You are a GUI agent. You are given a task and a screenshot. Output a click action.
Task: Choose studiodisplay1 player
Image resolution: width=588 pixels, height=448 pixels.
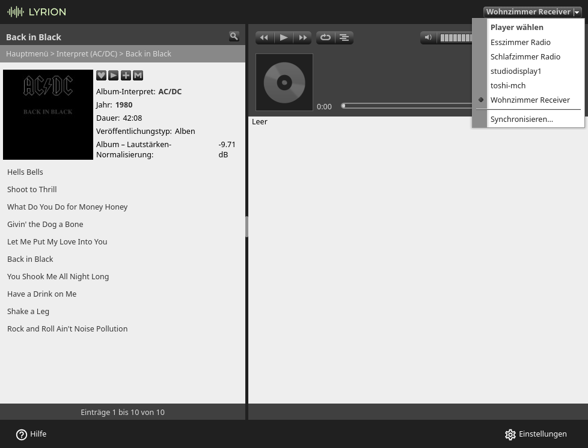pos(516,71)
